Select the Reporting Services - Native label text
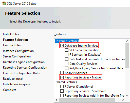 [83, 77]
